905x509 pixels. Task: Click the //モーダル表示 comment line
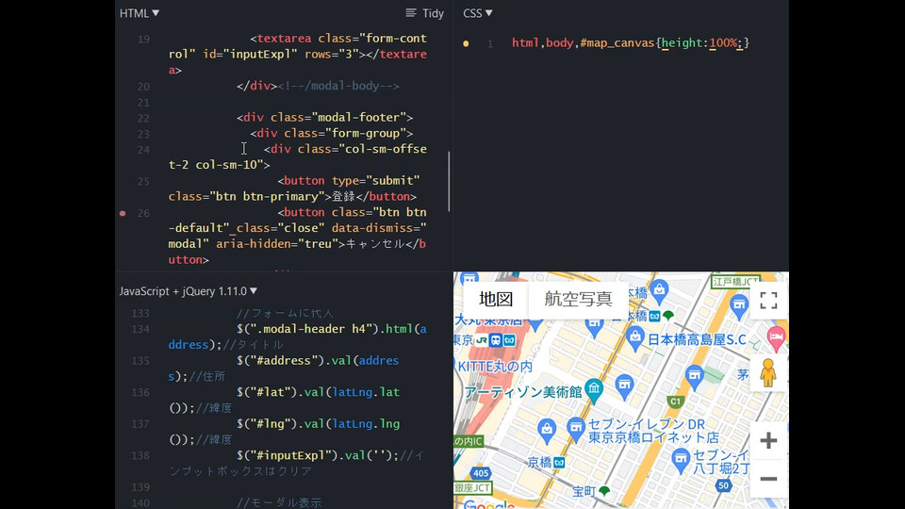[279, 502]
